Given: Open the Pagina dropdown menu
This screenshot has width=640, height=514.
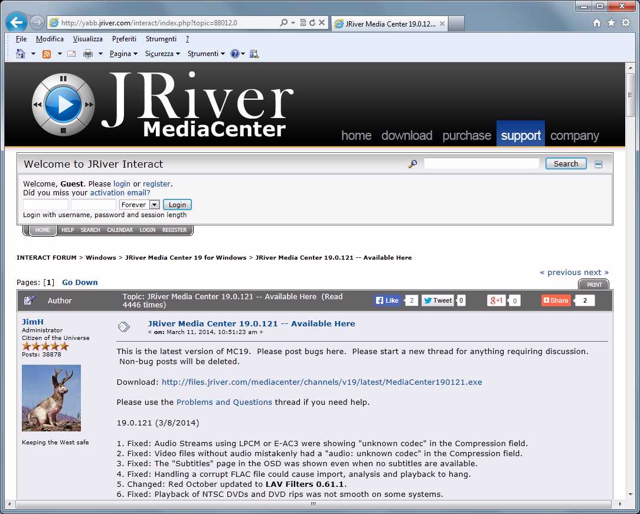Looking at the screenshot, I should point(123,54).
